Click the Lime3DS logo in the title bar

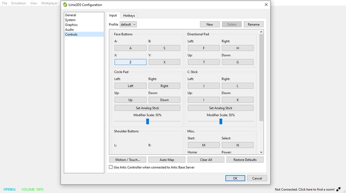[x=65, y=5]
